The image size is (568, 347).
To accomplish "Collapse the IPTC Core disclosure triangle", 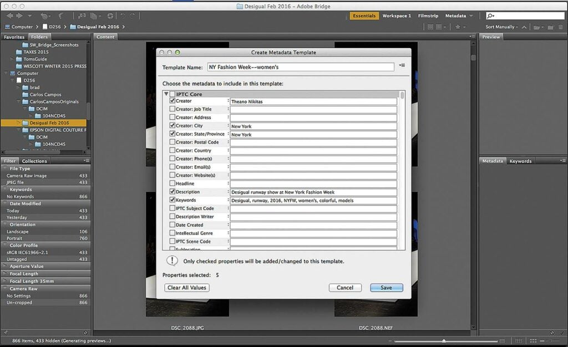I will (166, 94).
